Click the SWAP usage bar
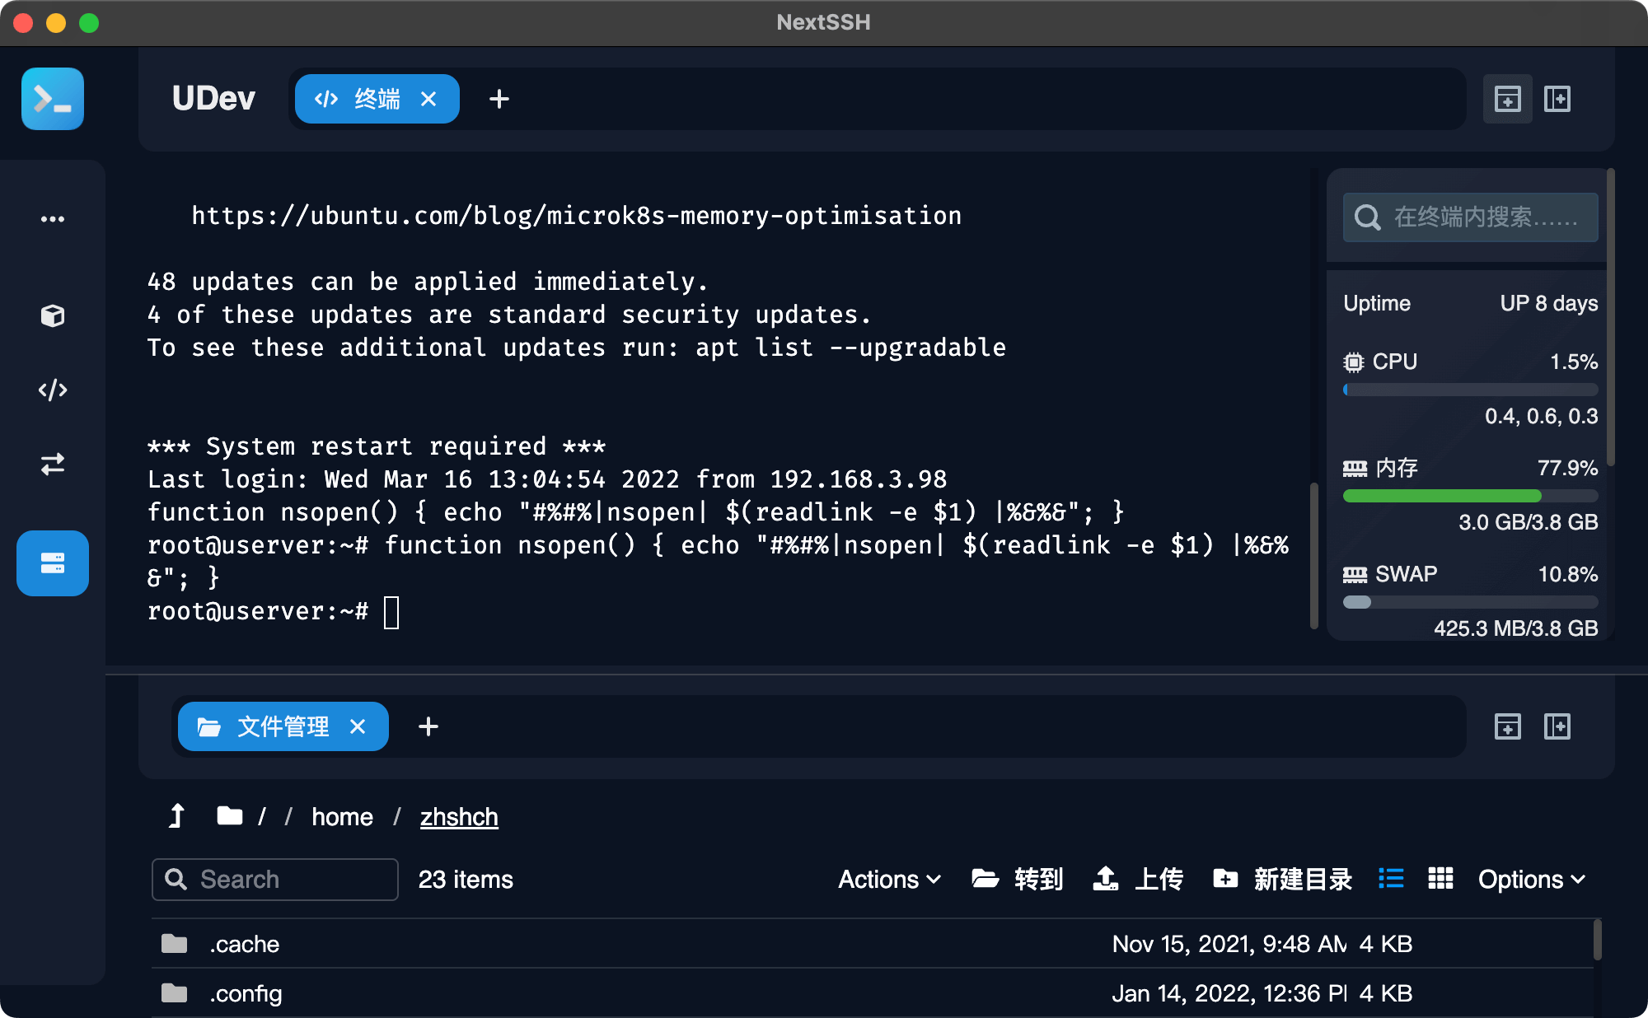This screenshot has width=1648, height=1018. [x=1471, y=602]
